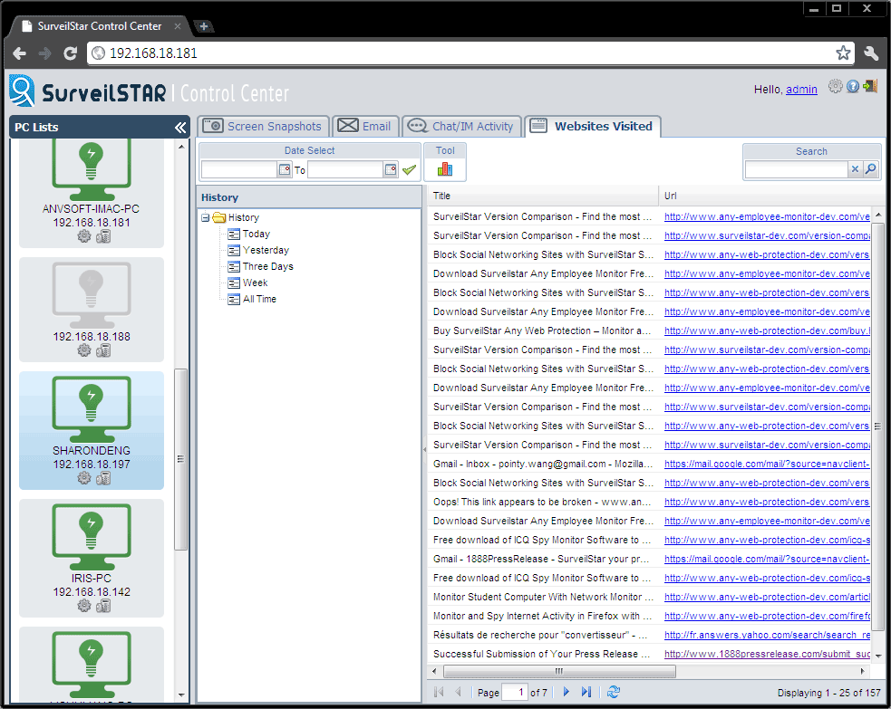Open the fr.answers.yahoo.com url link

[x=767, y=636]
